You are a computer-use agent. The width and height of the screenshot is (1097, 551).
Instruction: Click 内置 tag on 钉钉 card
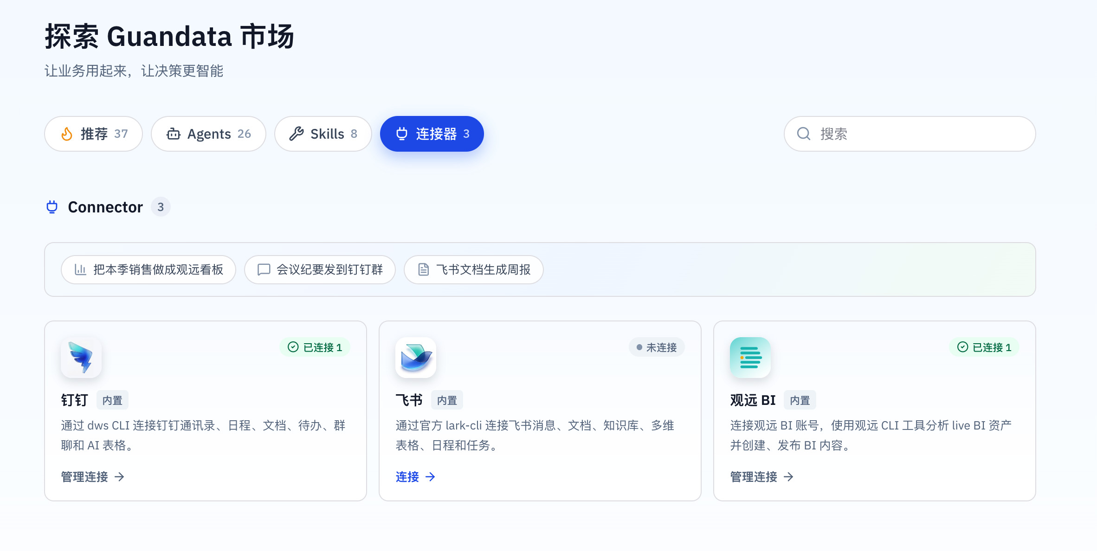pyautogui.click(x=112, y=400)
